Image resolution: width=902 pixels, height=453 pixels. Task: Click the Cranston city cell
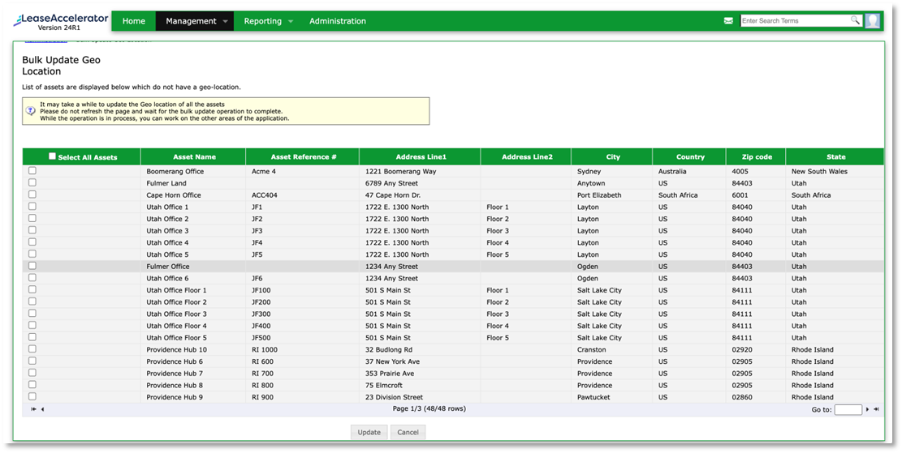pos(591,349)
